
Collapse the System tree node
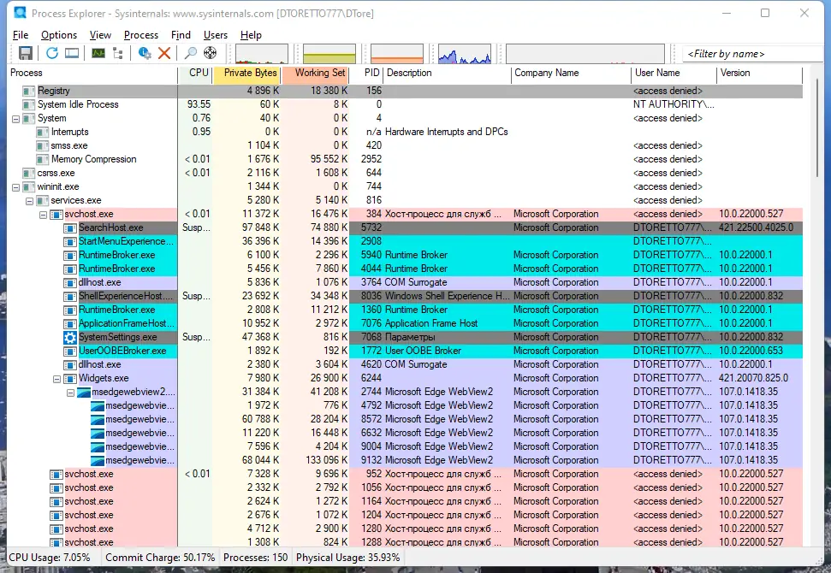coord(16,119)
